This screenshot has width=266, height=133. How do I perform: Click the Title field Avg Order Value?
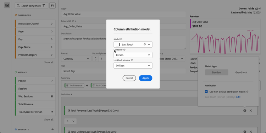pyautogui.click(x=123, y=14)
